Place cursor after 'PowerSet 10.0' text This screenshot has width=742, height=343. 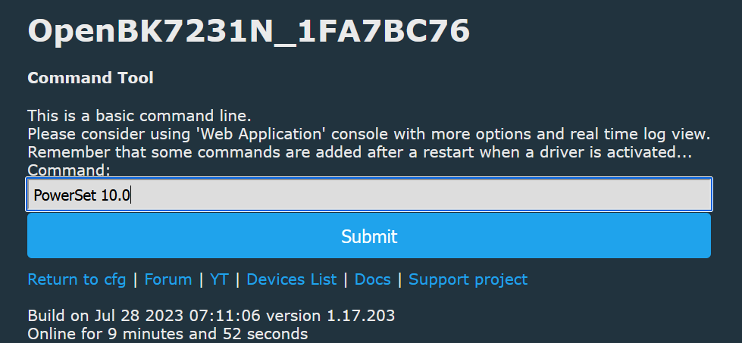click(x=131, y=195)
